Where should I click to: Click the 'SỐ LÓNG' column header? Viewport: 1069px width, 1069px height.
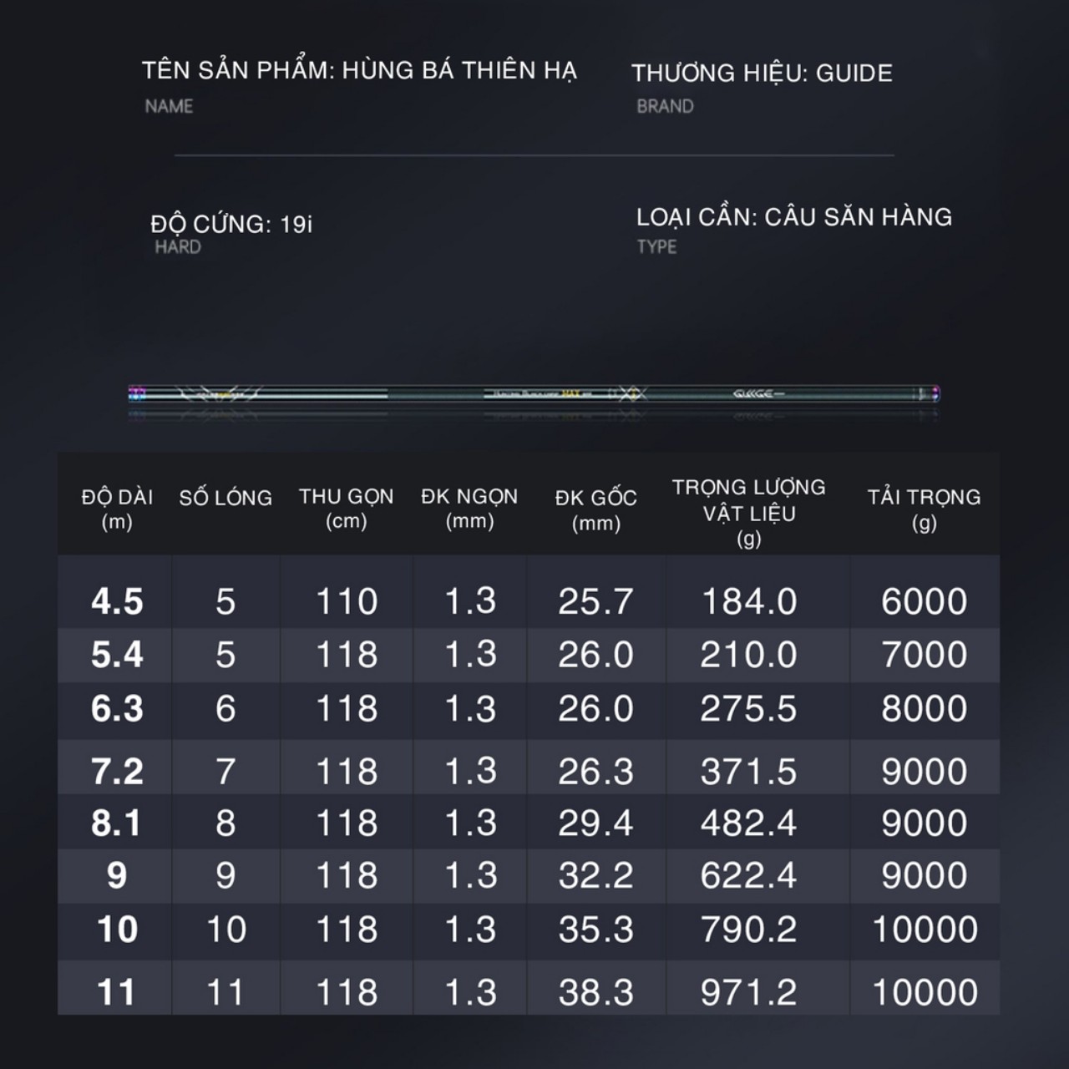225,499
